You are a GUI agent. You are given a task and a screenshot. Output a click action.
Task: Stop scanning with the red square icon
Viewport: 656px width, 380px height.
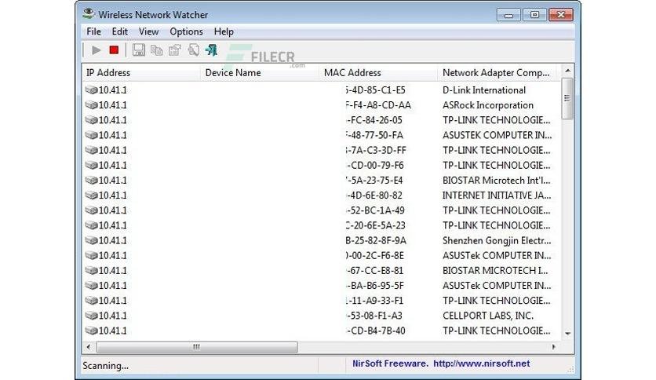[114, 50]
